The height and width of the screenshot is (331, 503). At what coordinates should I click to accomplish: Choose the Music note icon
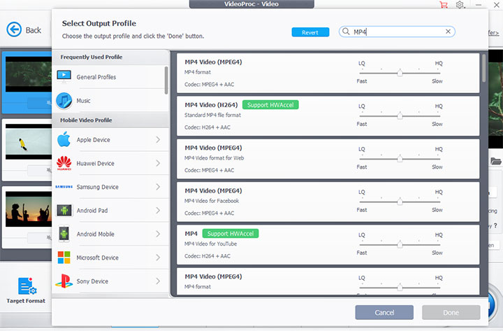click(x=64, y=100)
